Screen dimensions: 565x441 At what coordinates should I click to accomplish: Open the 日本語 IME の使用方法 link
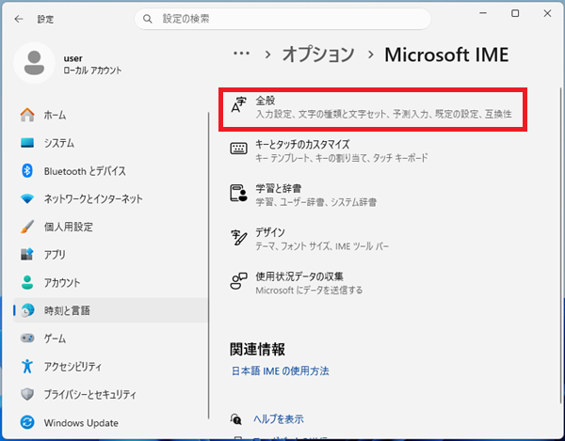[x=280, y=371]
